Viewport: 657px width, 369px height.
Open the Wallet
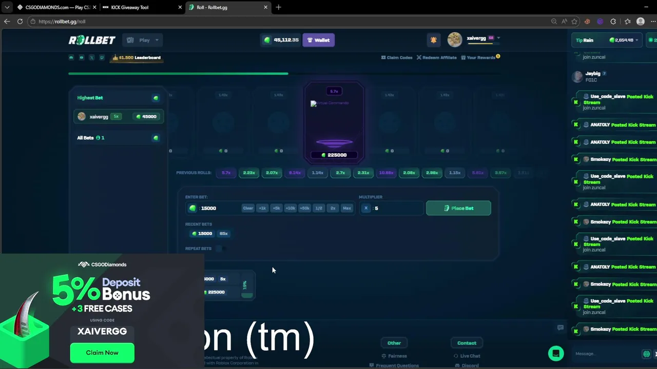pyautogui.click(x=318, y=40)
